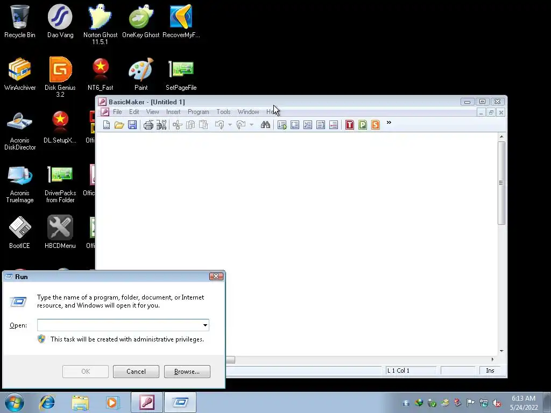Launch Presentations via orange S icon
Image resolution: width=551 pixels, height=413 pixels.
[376, 125]
